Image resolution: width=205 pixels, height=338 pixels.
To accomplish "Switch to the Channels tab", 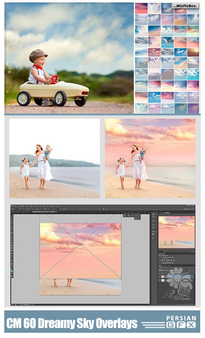I will tap(164, 266).
